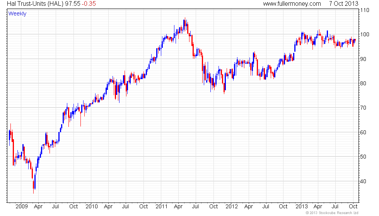
Task: Click the Oct label just before 2010
Action: pyautogui.click(x=73, y=207)
